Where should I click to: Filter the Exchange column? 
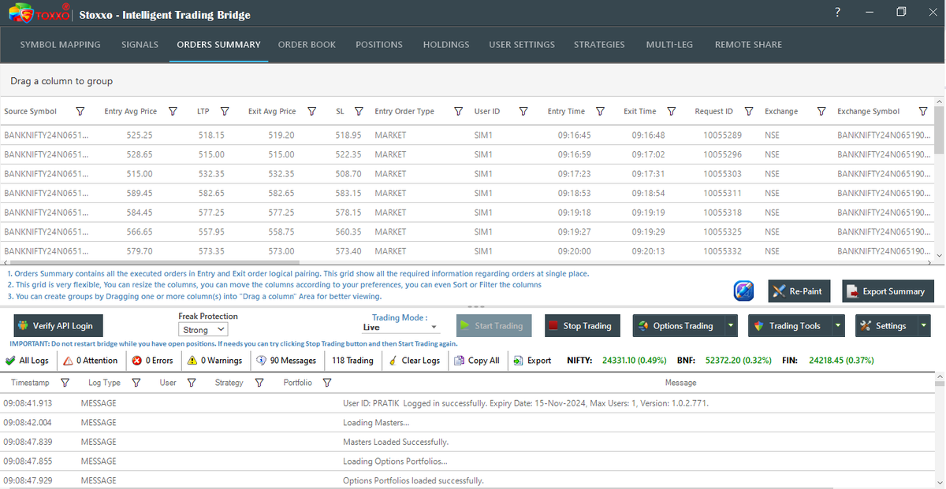pyautogui.click(x=821, y=112)
